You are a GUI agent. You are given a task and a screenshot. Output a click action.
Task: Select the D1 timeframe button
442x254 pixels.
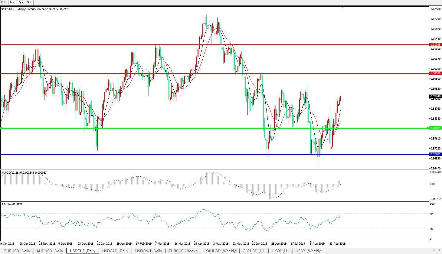12,2
